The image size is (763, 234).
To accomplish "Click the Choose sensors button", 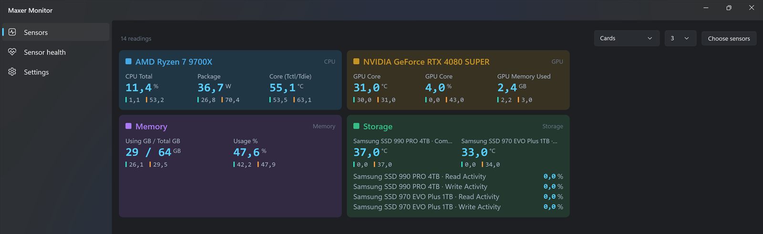I will click(x=729, y=38).
